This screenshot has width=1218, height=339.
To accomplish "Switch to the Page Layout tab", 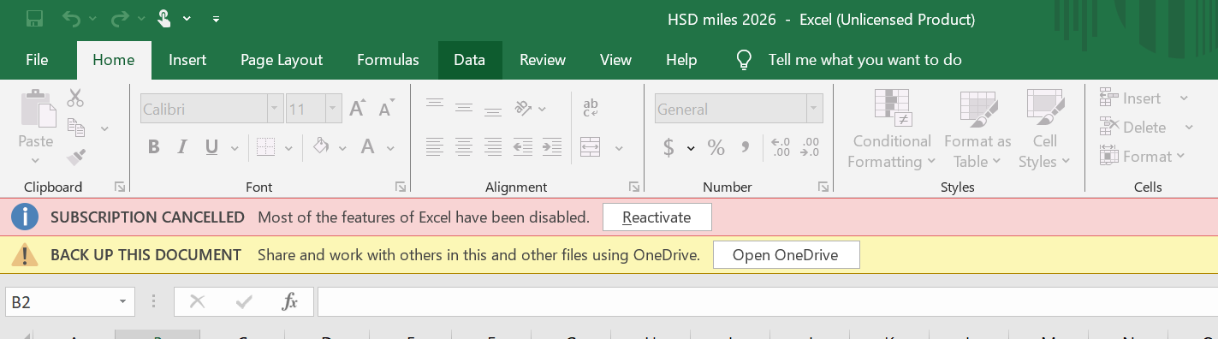I will coord(282,60).
